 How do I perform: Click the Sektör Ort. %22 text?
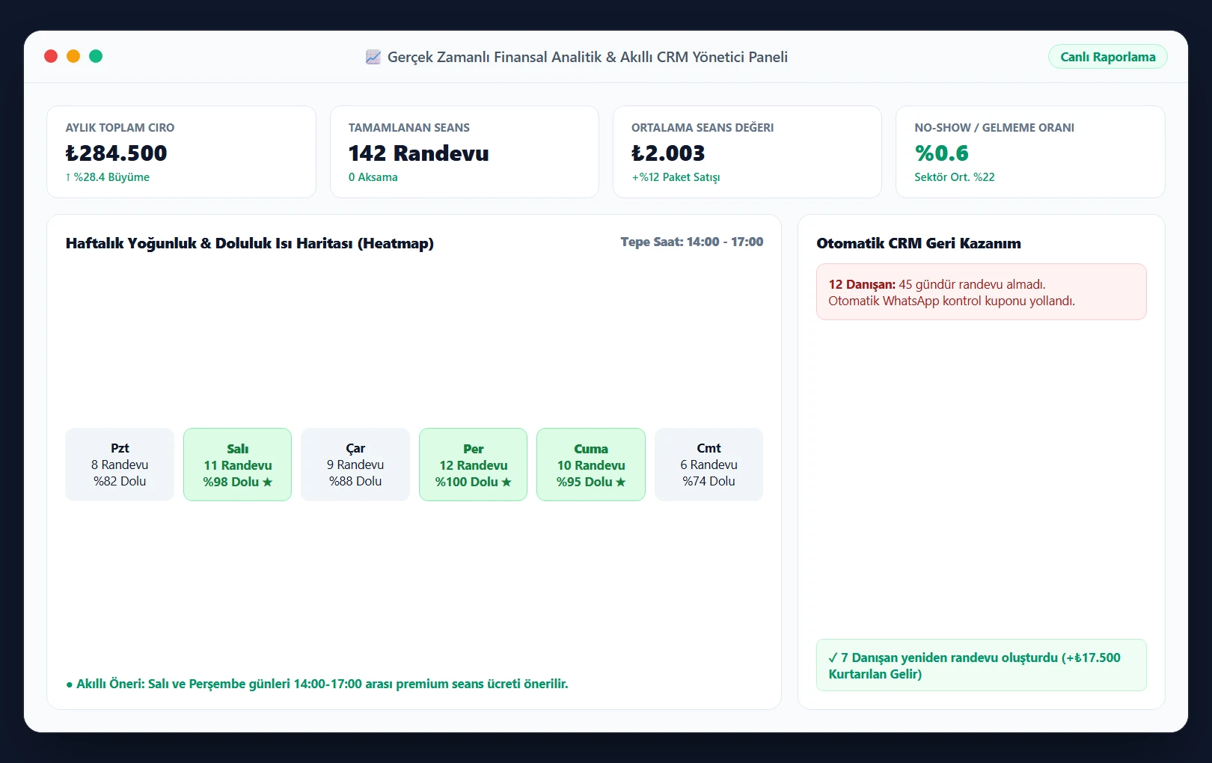point(954,177)
